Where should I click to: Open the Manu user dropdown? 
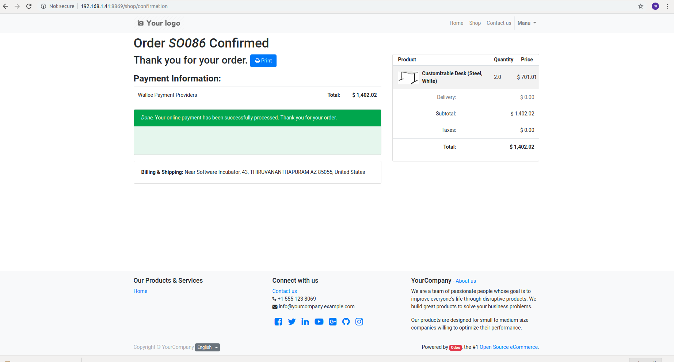[x=526, y=23]
